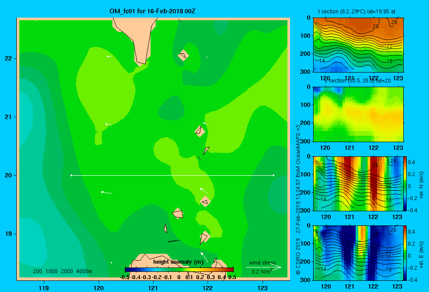Open the temperature section plot panel
The width and height of the screenshot is (429, 292).
(x=358, y=45)
